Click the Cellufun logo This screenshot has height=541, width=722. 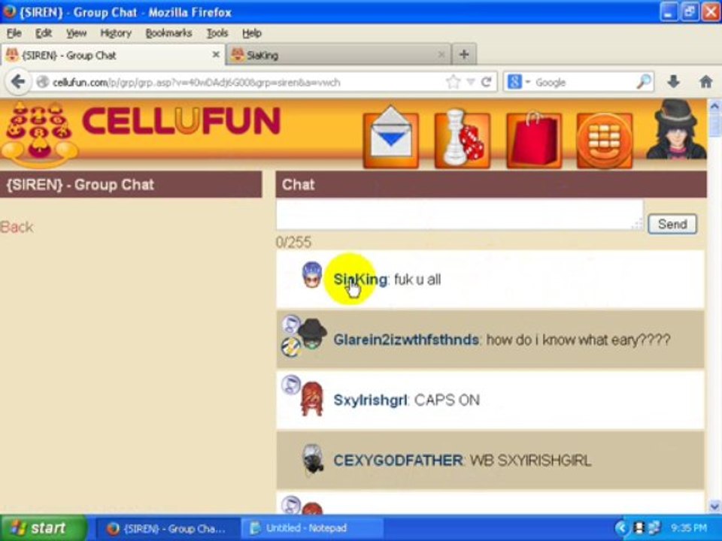[141, 134]
